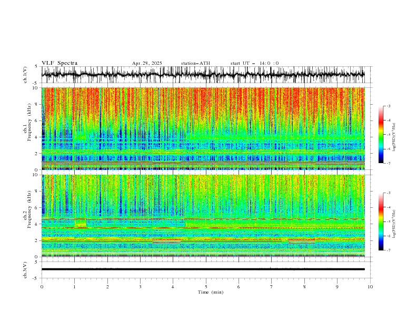Click time axis tick label '10'
This screenshot has width=417, height=322.
pos(370,287)
